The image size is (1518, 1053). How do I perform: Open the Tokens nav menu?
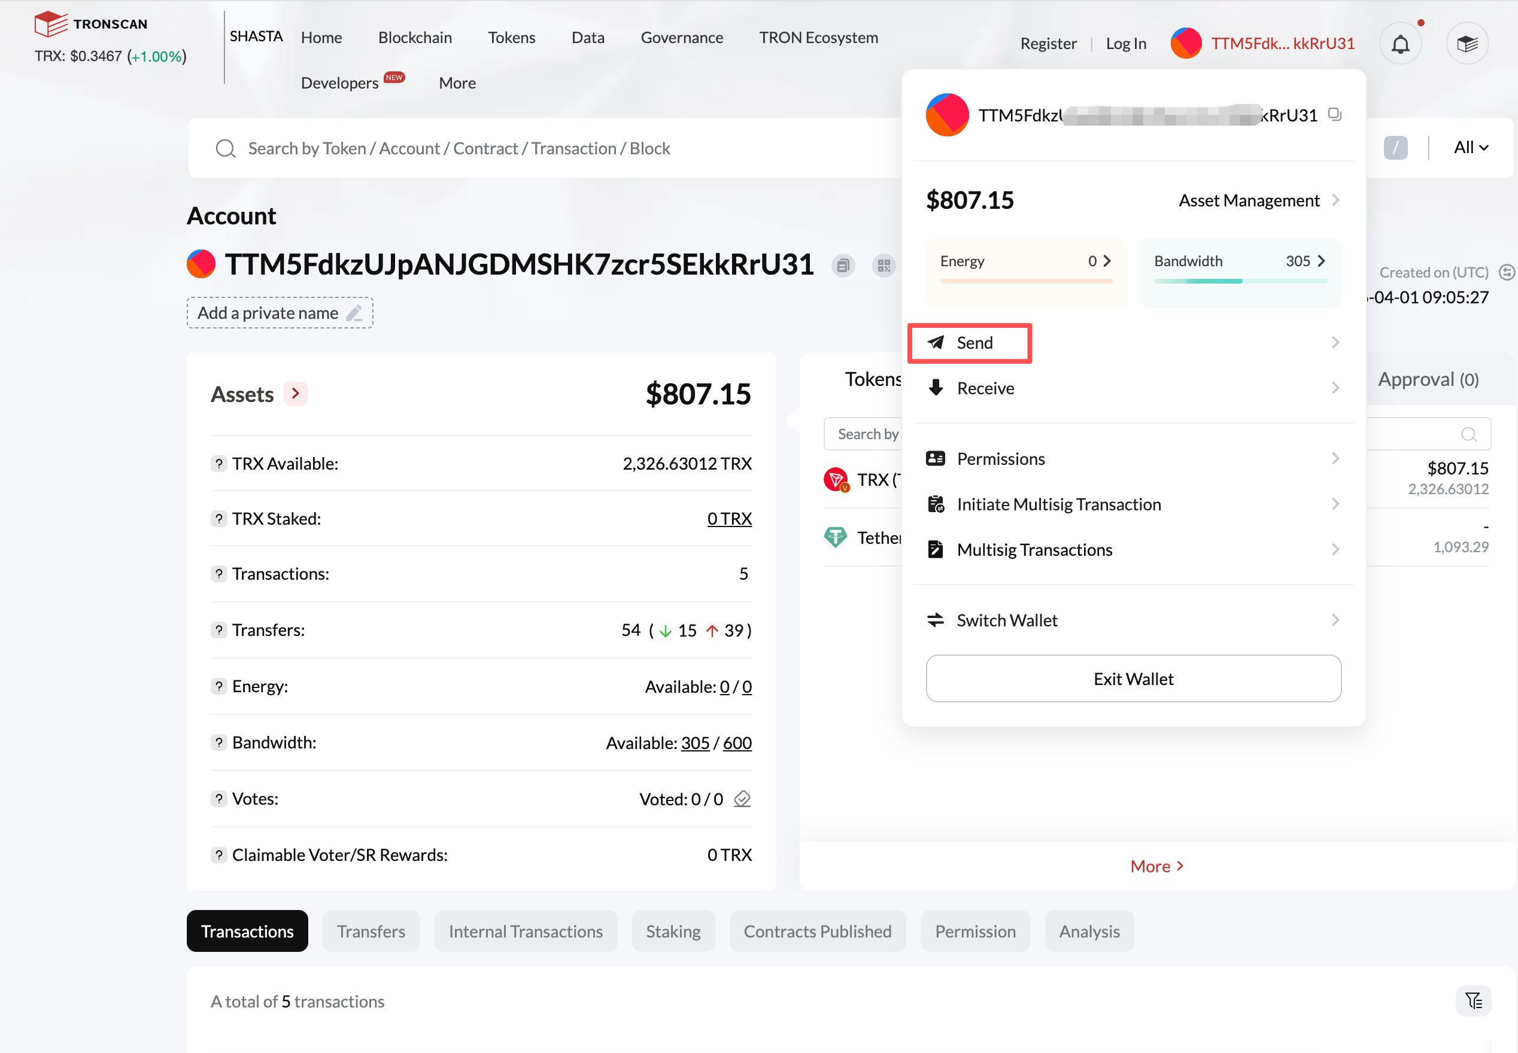[512, 38]
